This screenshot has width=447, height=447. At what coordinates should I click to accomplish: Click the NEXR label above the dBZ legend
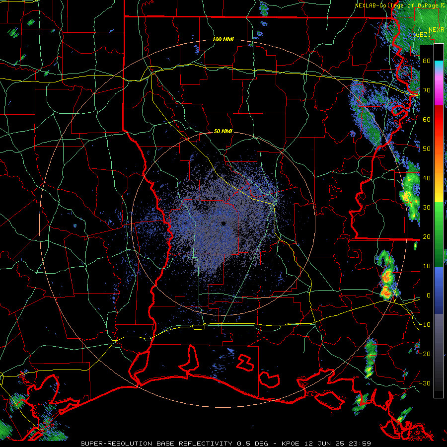(x=437, y=30)
